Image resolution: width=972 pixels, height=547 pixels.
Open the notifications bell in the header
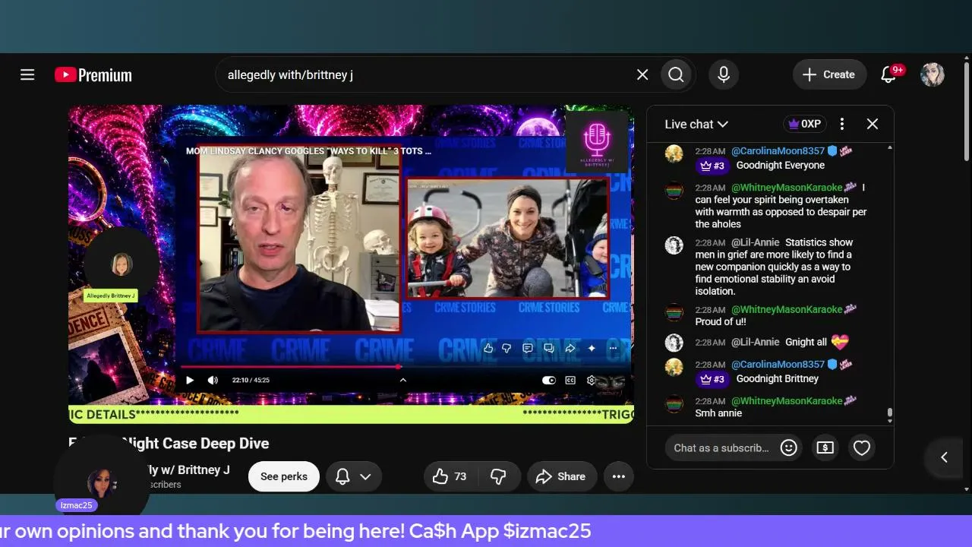coord(888,74)
